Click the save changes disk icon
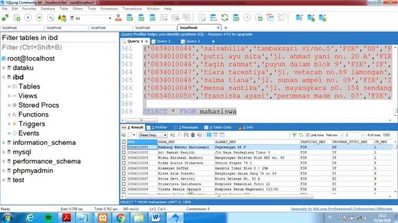Viewport: 398px width, 223px height. pos(187,135)
